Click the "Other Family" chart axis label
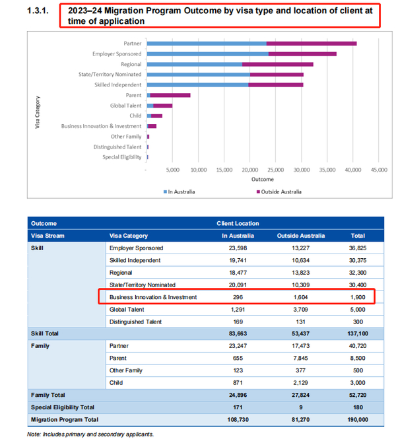 (x=126, y=137)
